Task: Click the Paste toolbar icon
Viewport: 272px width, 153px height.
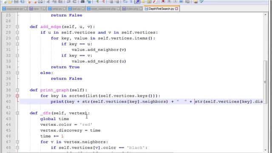Action: [x=60, y=2]
